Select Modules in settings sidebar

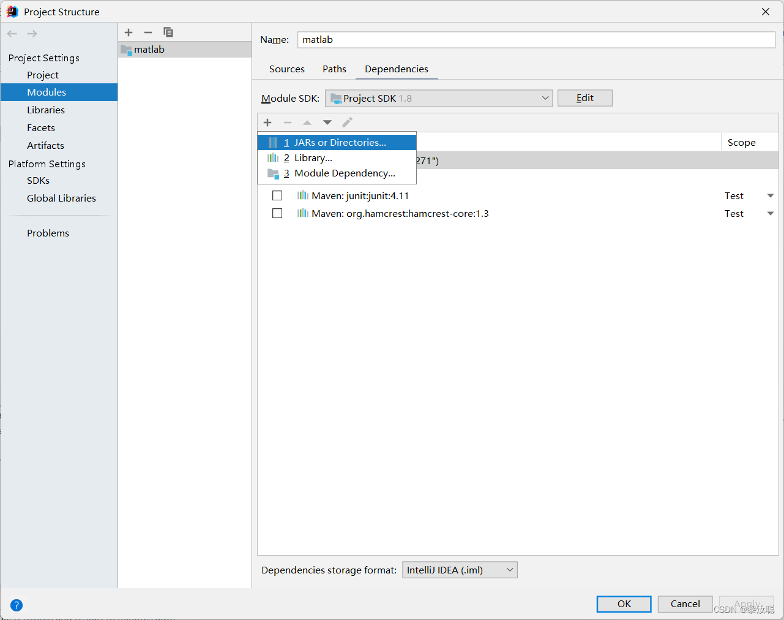pos(59,92)
